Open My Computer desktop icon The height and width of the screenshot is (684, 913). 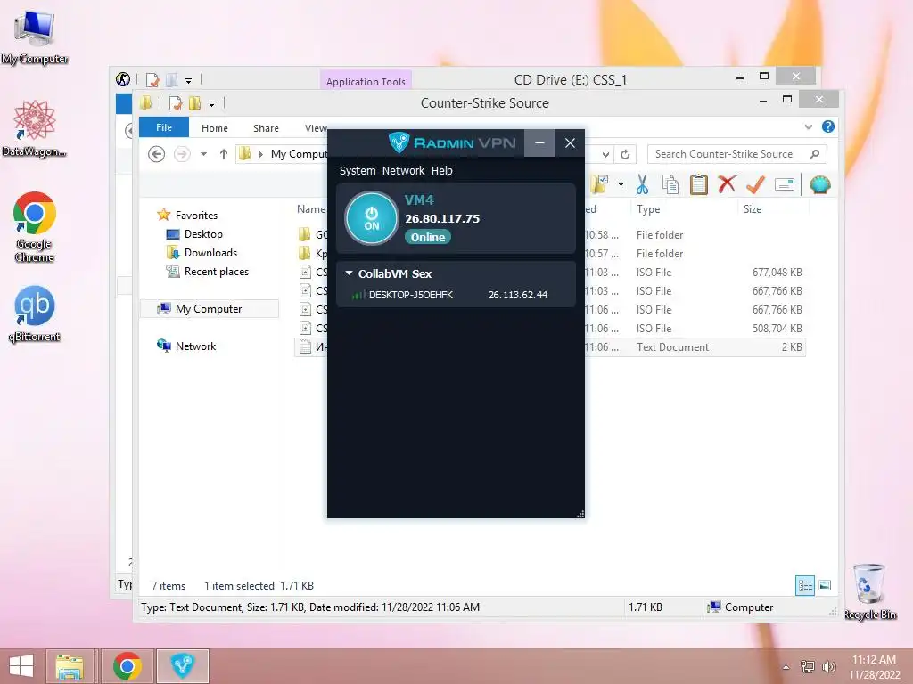35,37
